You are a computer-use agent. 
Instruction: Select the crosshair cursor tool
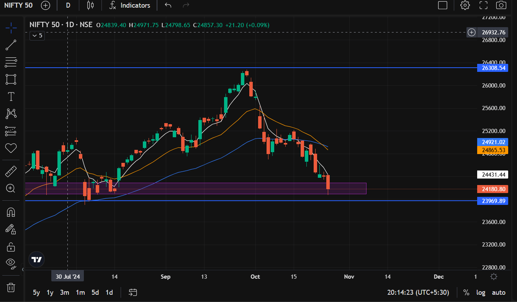click(11, 27)
